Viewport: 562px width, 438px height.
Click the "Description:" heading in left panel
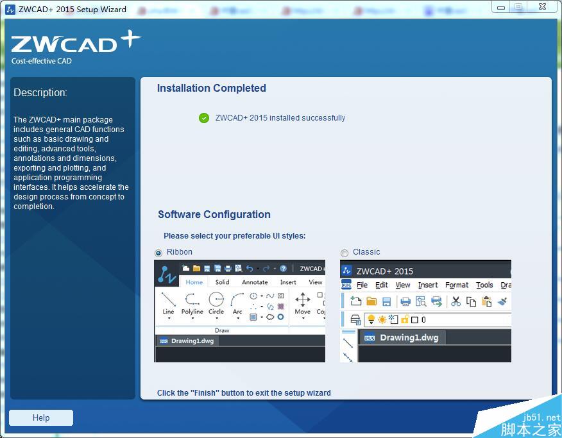pos(40,93)
